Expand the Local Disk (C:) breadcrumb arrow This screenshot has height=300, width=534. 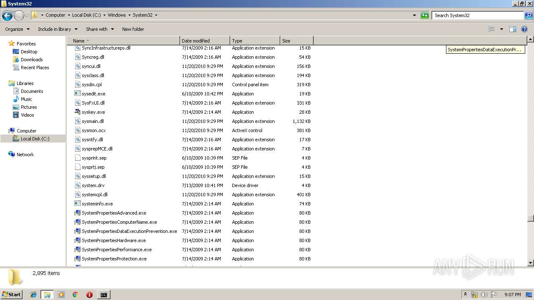coord(104,15)
